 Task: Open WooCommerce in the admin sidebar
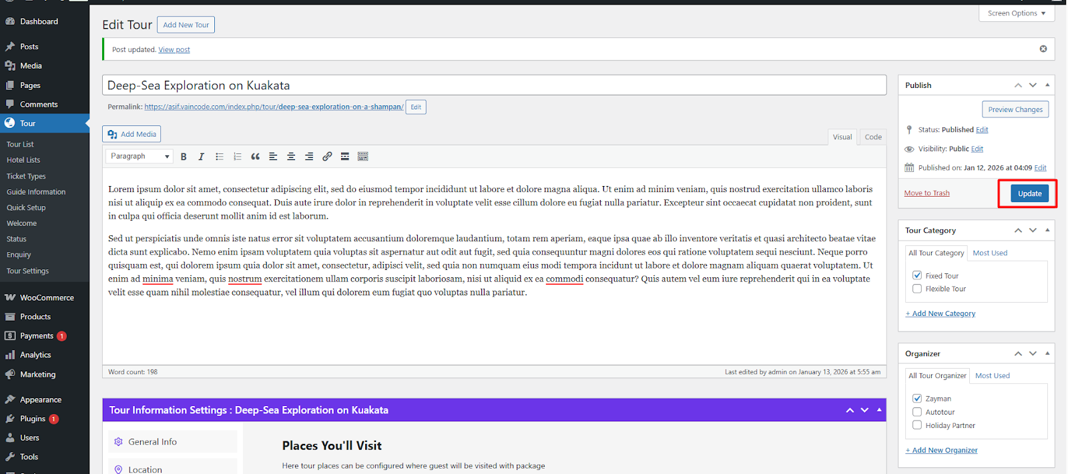46,297
